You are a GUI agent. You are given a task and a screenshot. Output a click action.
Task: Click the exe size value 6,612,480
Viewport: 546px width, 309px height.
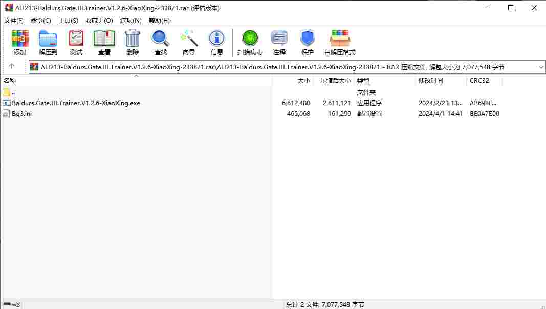click(296, 103)
